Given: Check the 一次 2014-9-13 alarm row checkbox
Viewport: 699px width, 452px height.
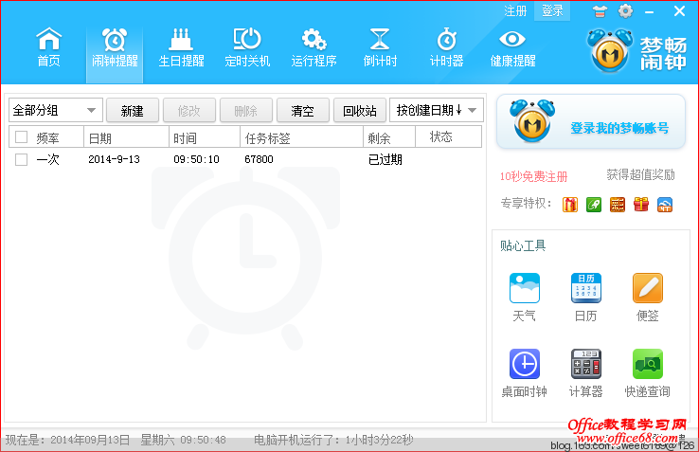Looking at the screenshot, I should [22, 159].
